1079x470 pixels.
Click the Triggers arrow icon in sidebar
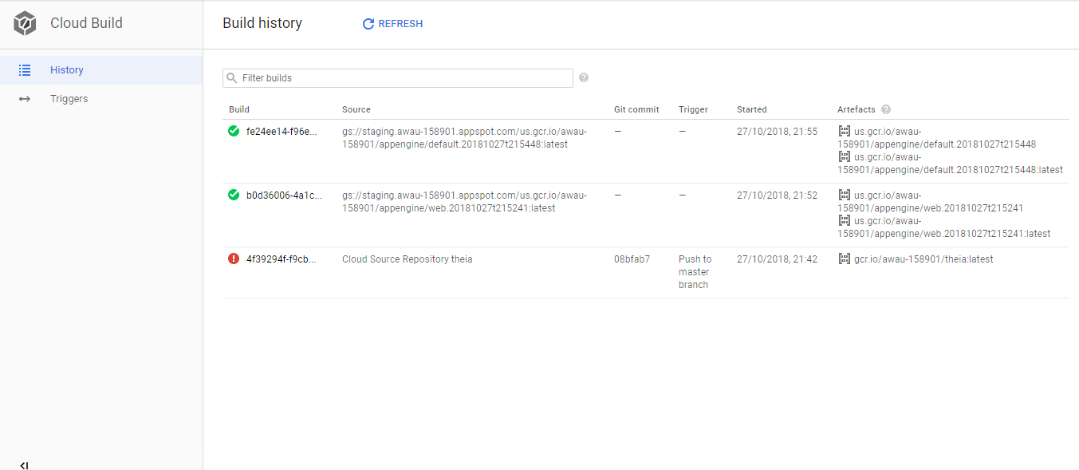tap(25, 99)
